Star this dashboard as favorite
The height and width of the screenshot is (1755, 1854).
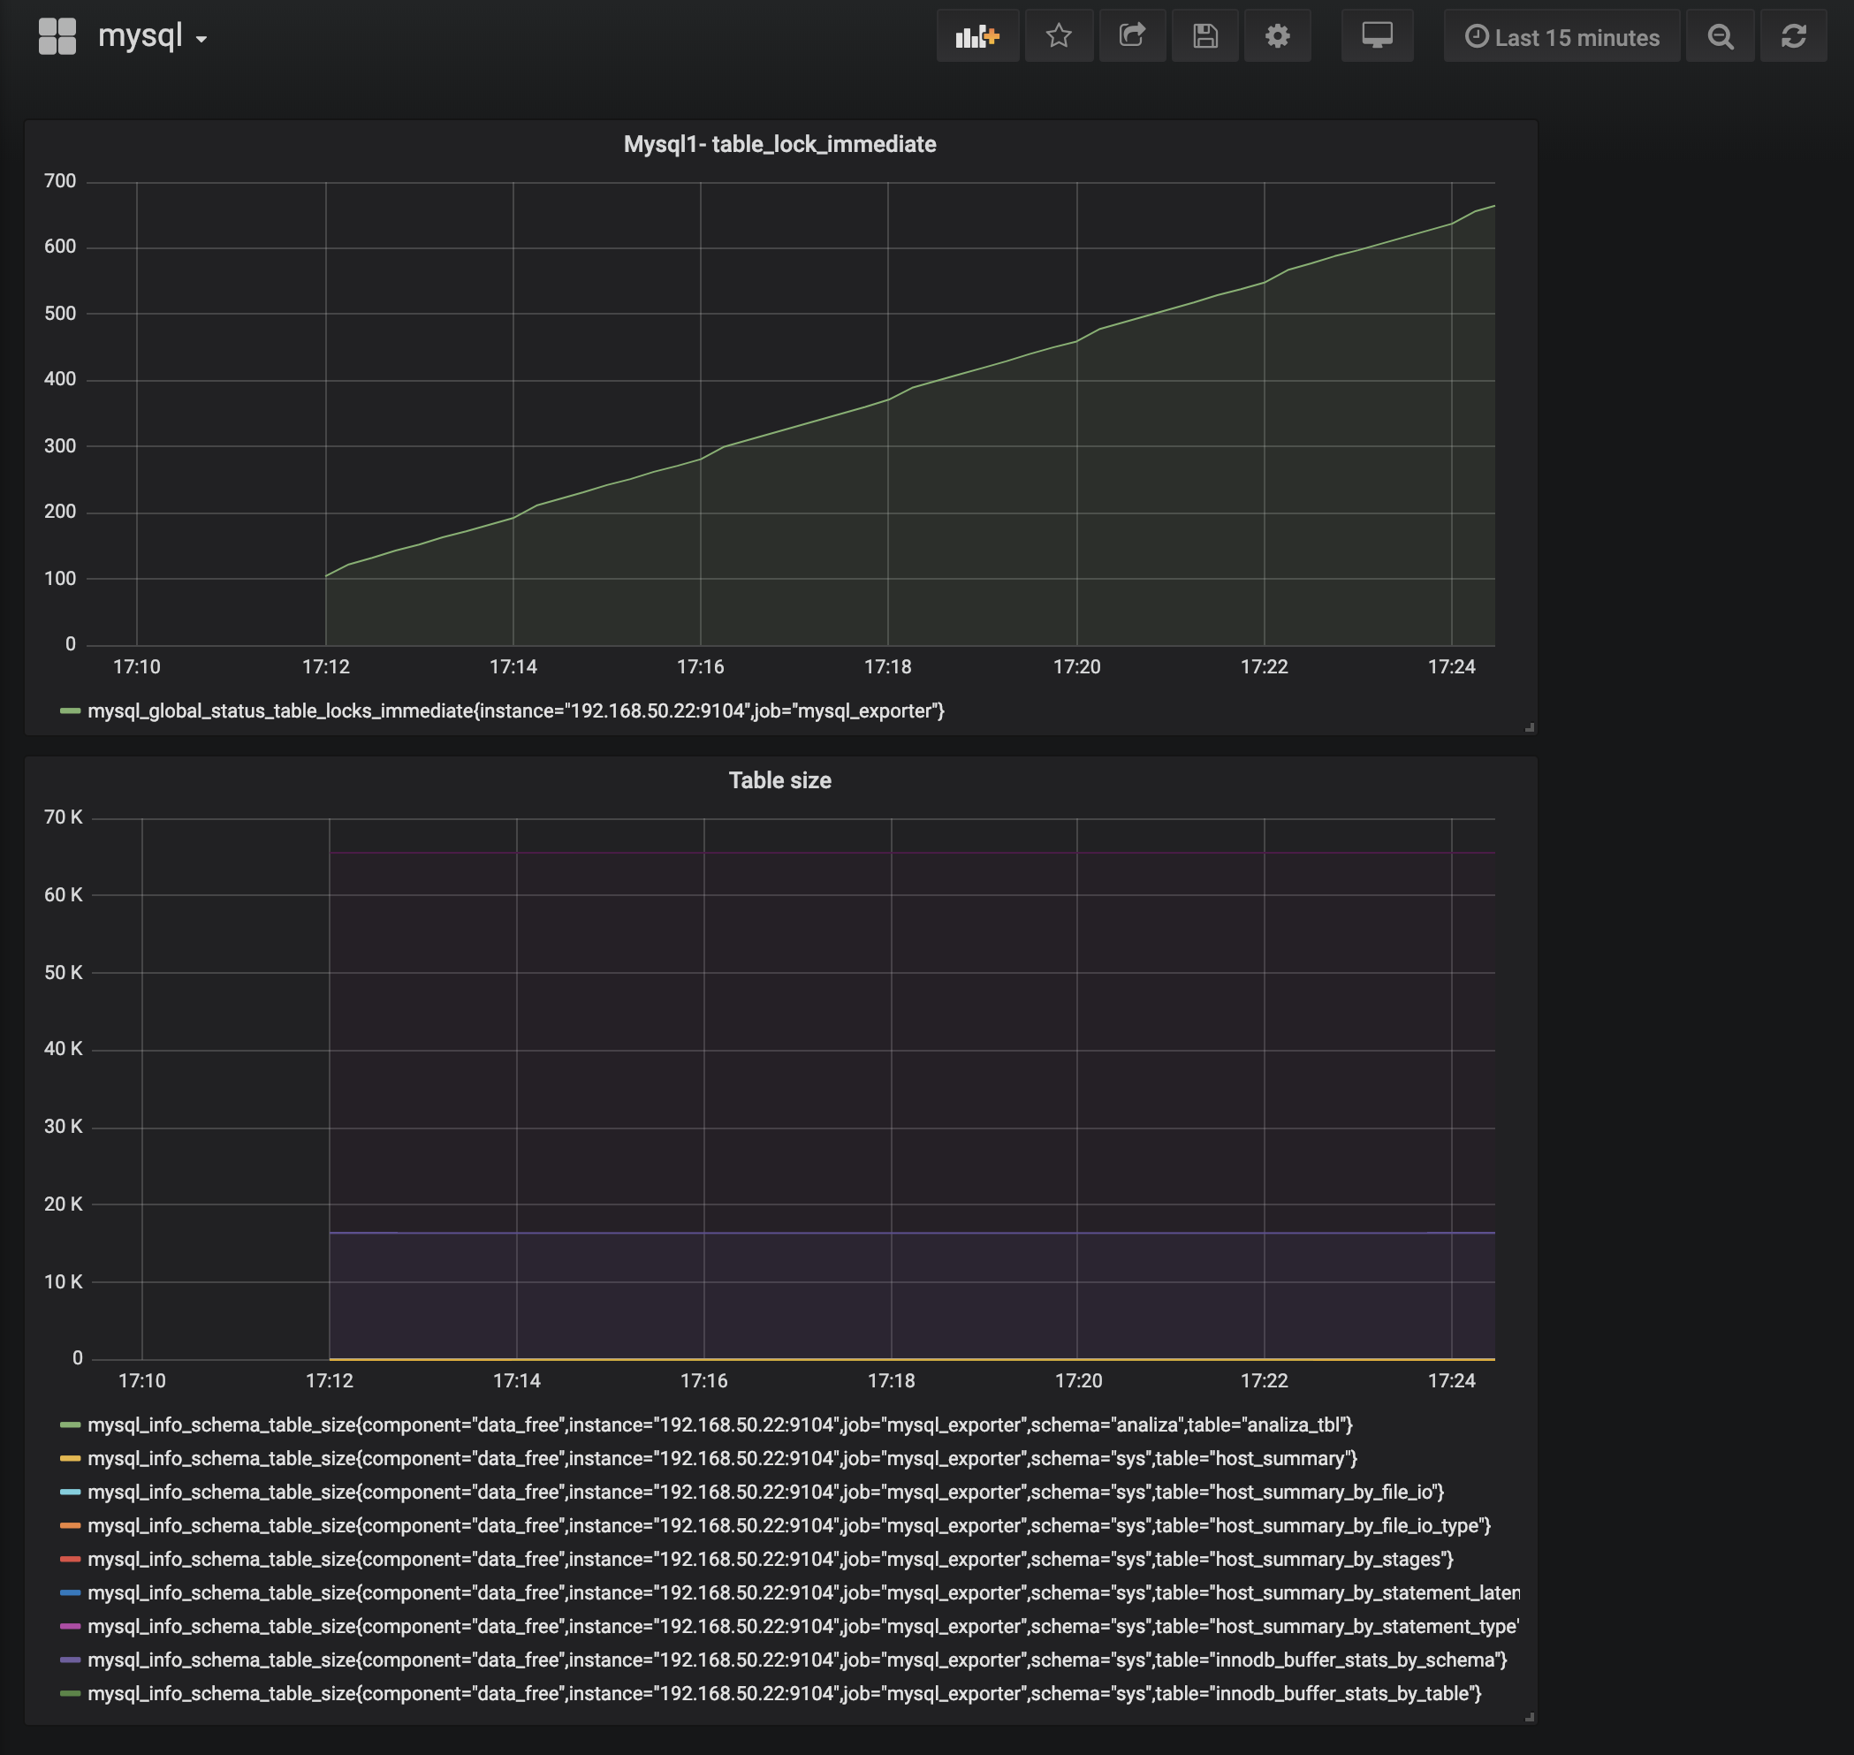coord(1059,36)
